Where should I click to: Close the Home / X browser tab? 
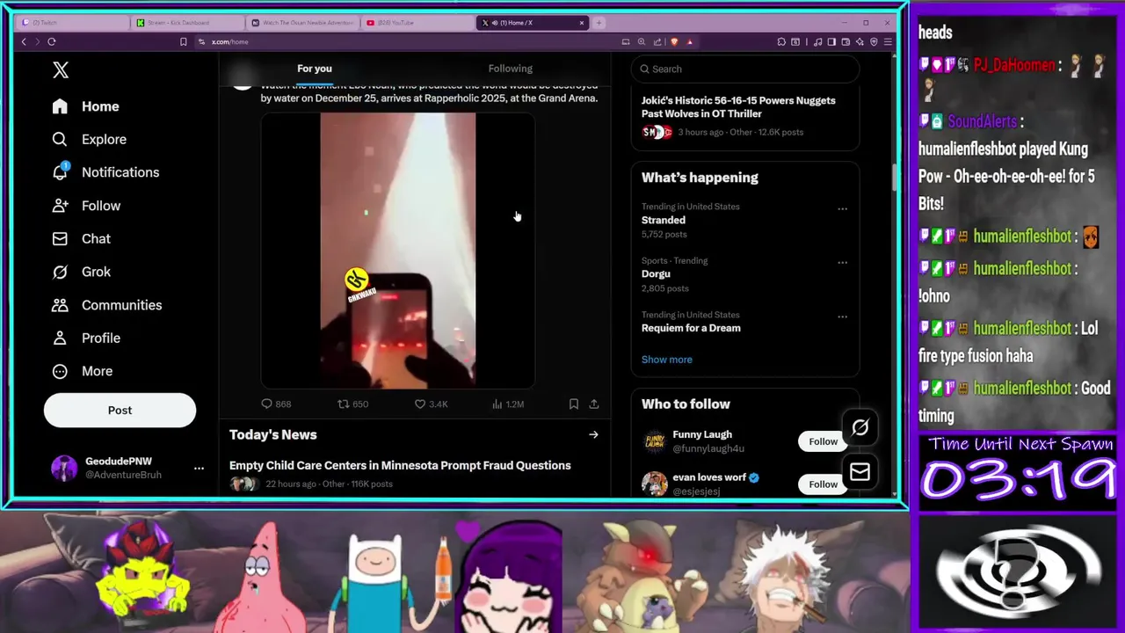pos(581,23)
